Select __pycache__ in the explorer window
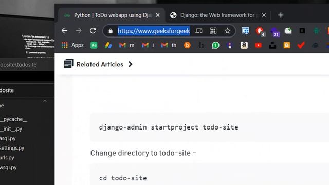329x185 pixels. click(x=14, y=119)
